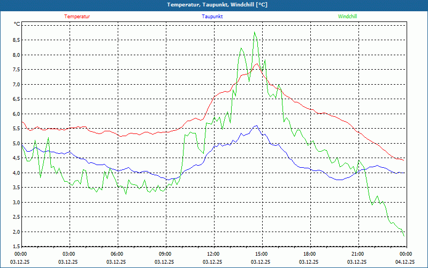This screenshot has height=268, width=428.
Task: Click the 5,0 y-axis value label
Action: click(16, 144)
